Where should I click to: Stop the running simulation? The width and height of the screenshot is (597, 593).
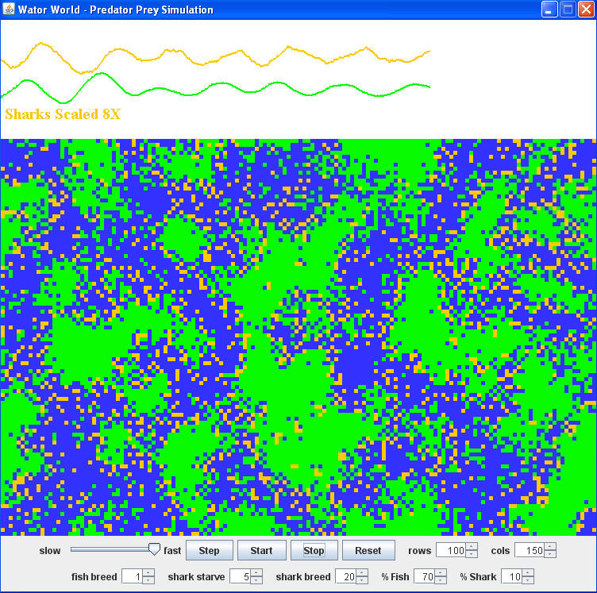(314, 550)
